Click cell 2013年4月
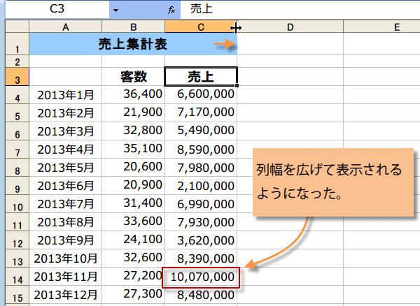 (x=66, y=150)
